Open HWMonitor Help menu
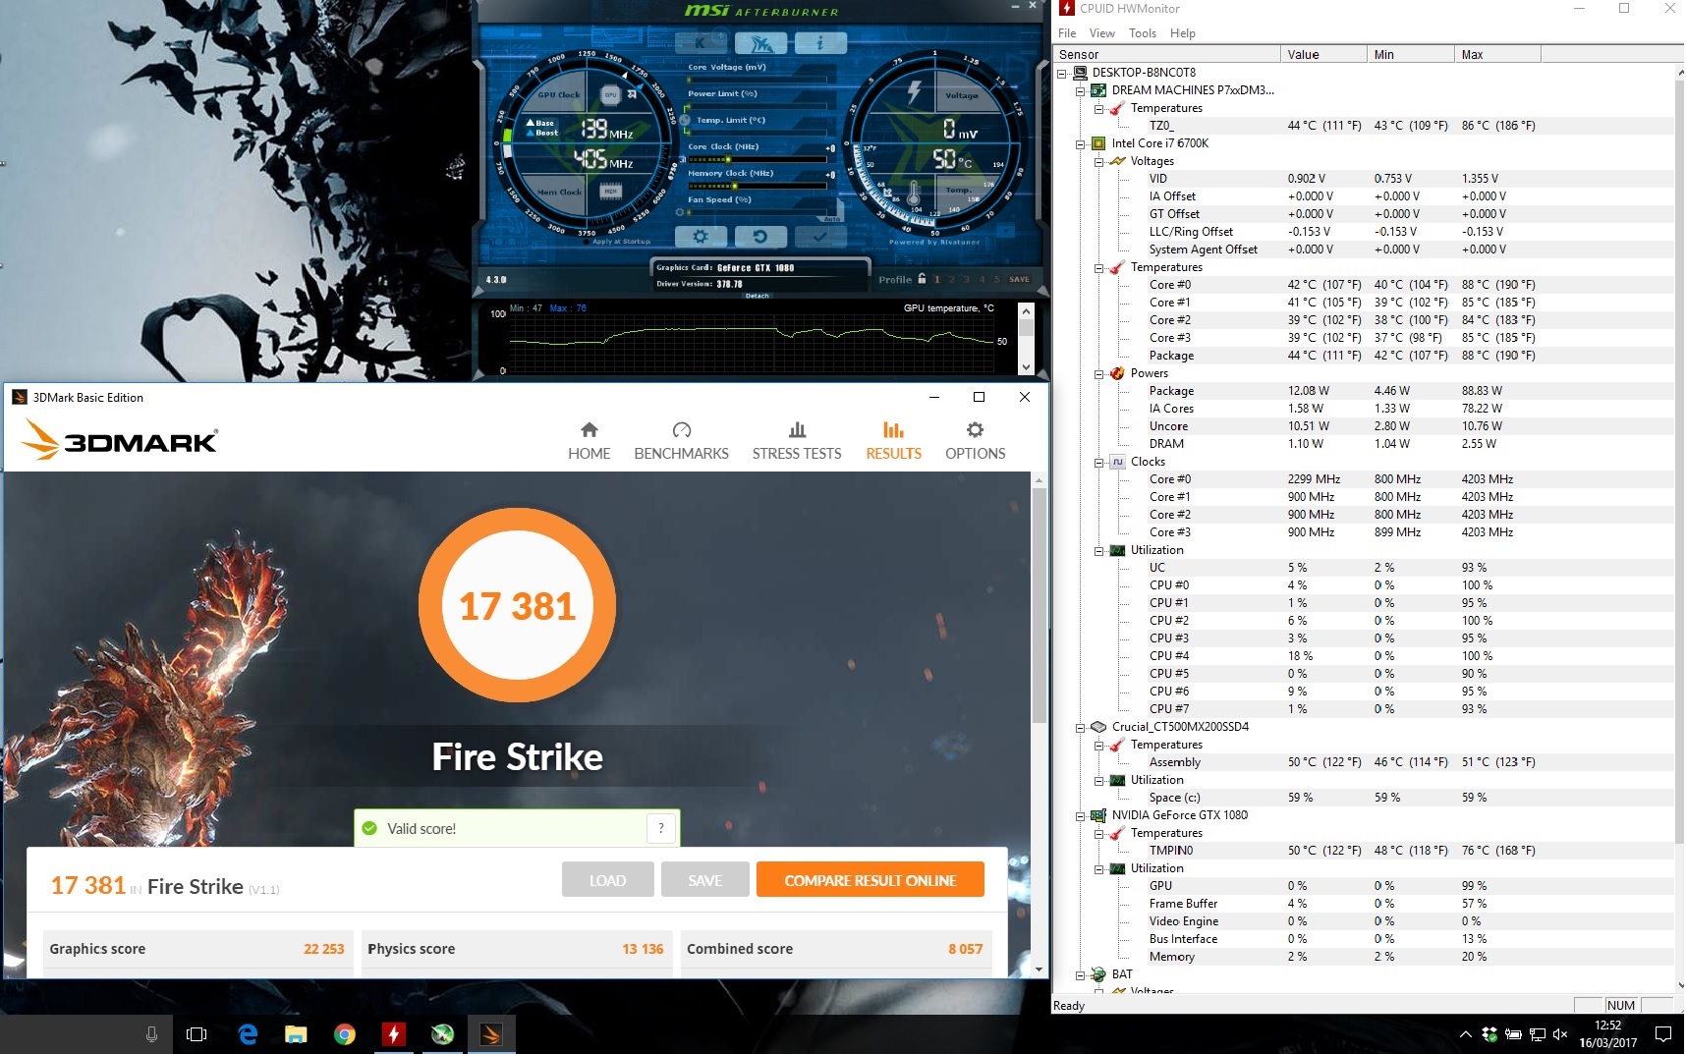 [x=1183, y=33]
